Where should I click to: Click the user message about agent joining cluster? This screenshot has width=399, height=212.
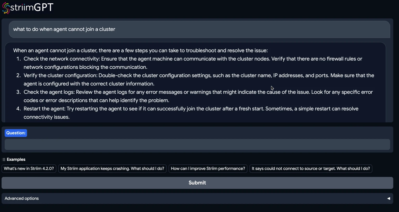click(64, 29)
